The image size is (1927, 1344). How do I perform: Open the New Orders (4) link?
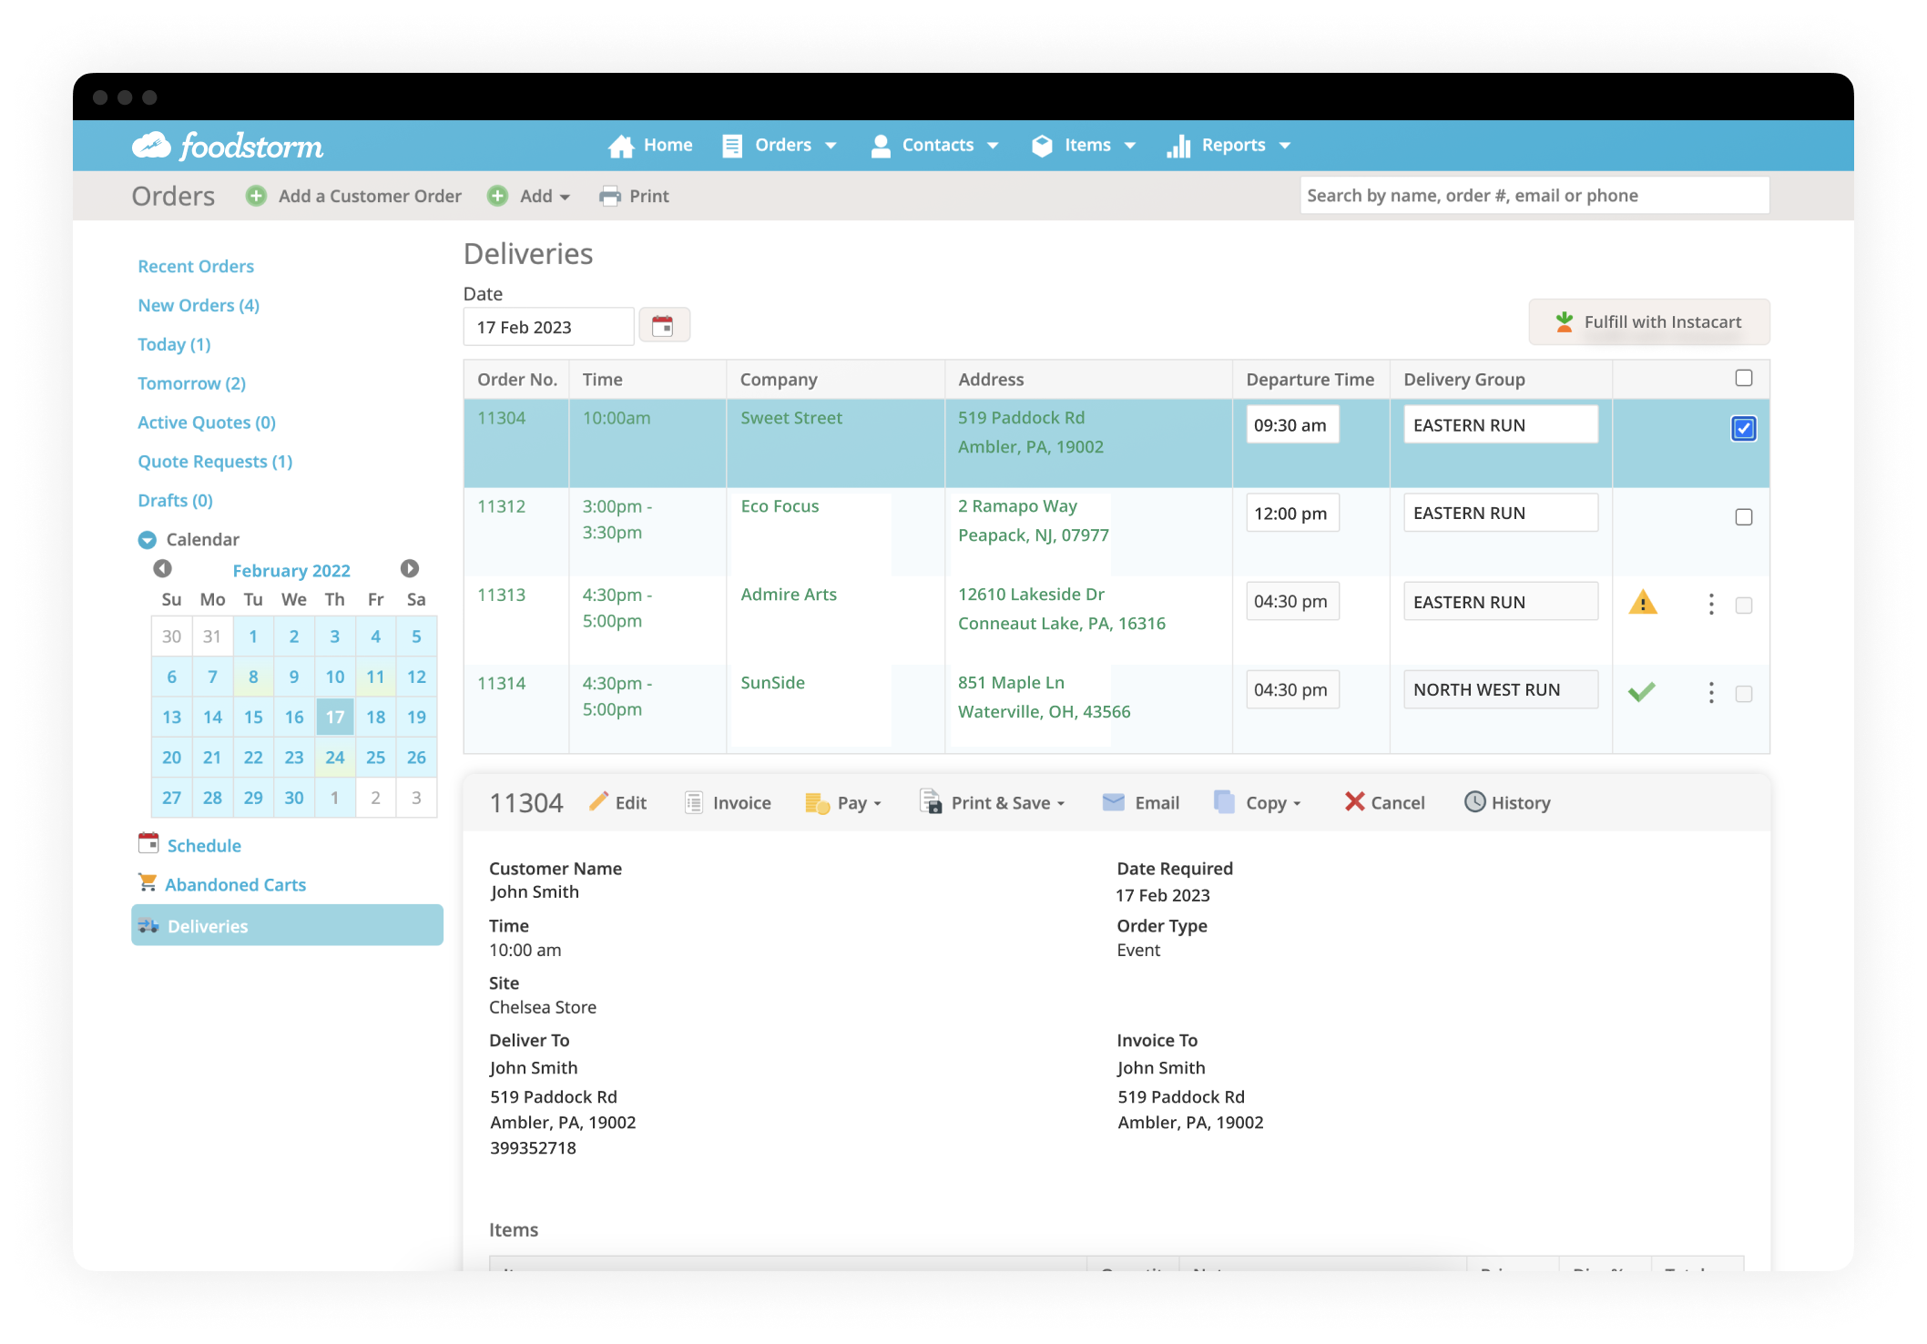[199, 305]
